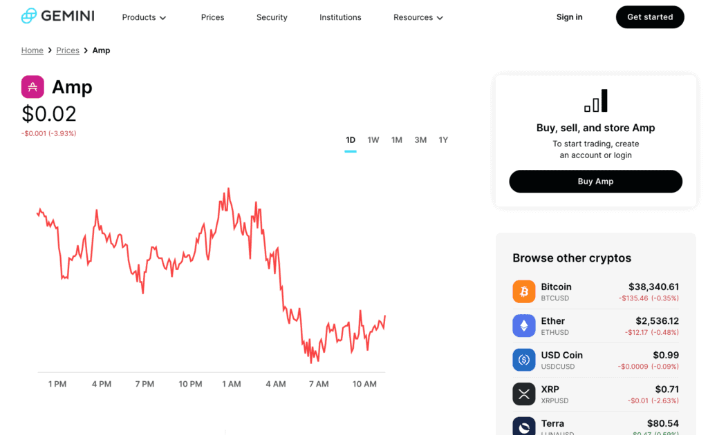Switch chart to the 3M timeframe
The image size is (708, 435).
pos(420,139)
